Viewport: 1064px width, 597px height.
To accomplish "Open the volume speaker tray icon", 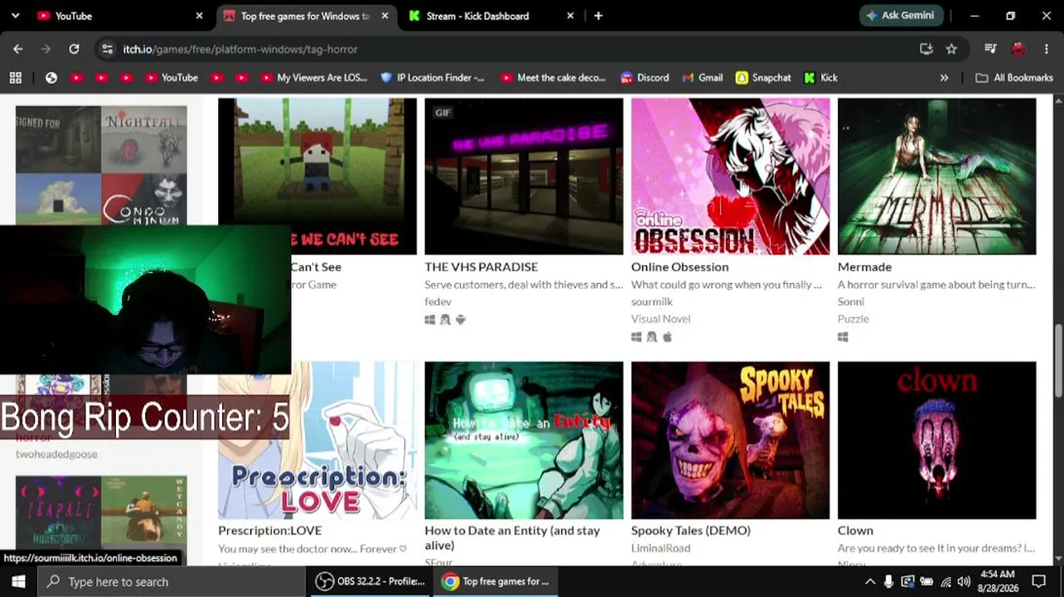I will (x=964, y=581).
